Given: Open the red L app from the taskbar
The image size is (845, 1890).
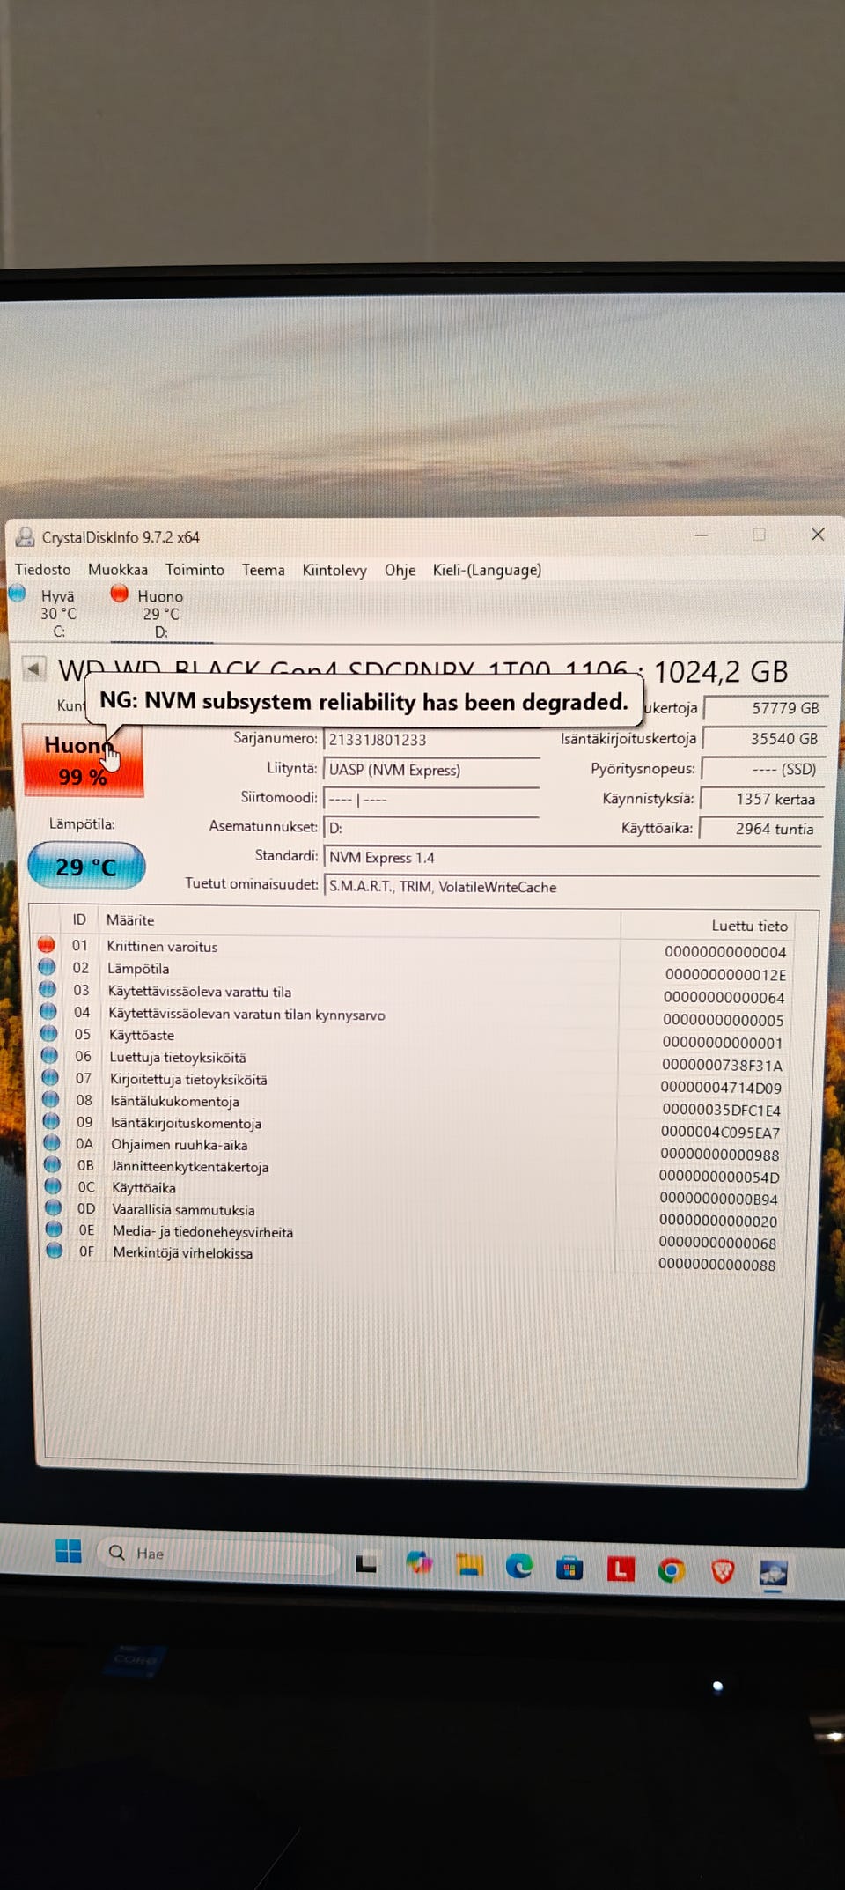Looking at the screenshot, I should 621,1569.
